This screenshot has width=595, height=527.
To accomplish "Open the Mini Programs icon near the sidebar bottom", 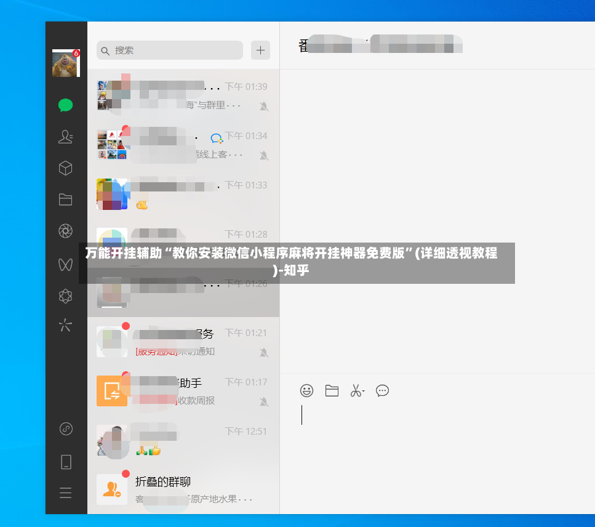I will [66, 429].
